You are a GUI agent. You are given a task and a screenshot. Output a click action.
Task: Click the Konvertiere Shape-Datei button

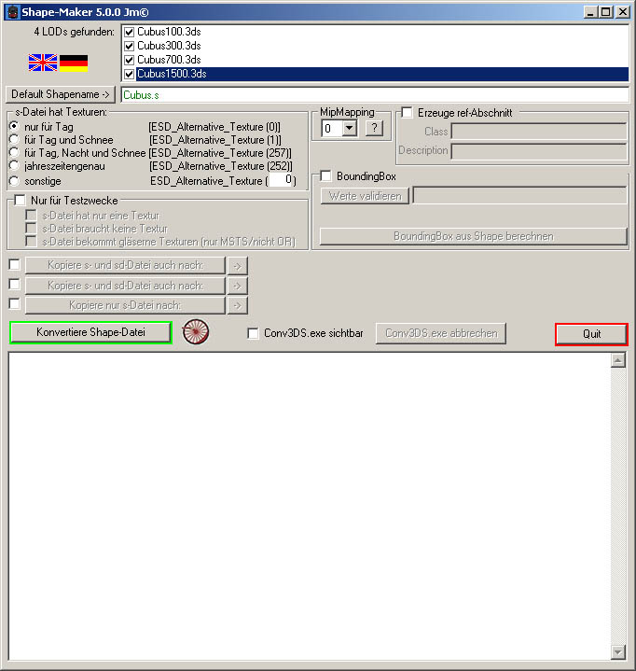coord(90,332)
